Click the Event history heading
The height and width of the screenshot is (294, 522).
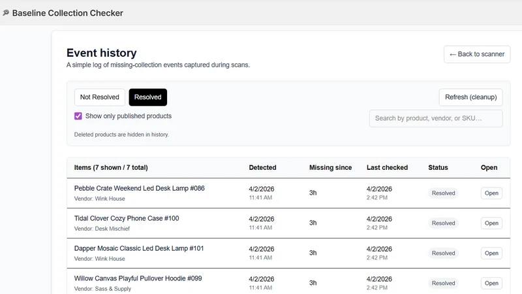pos(102,53)
